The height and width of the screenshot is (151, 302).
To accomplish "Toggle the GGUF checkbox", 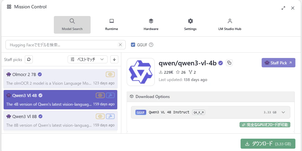I will pyautogui.click(x=133, y=45).
